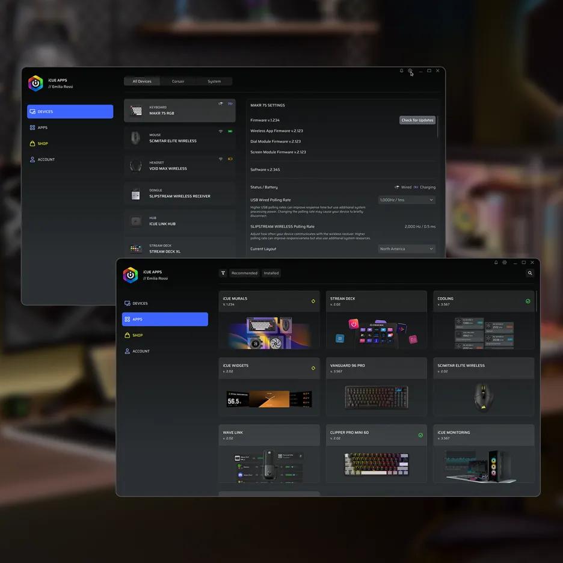The width and height of the screenshot is (563, 563).
Task: Open notifications bell in the back window
Action: 401,71
